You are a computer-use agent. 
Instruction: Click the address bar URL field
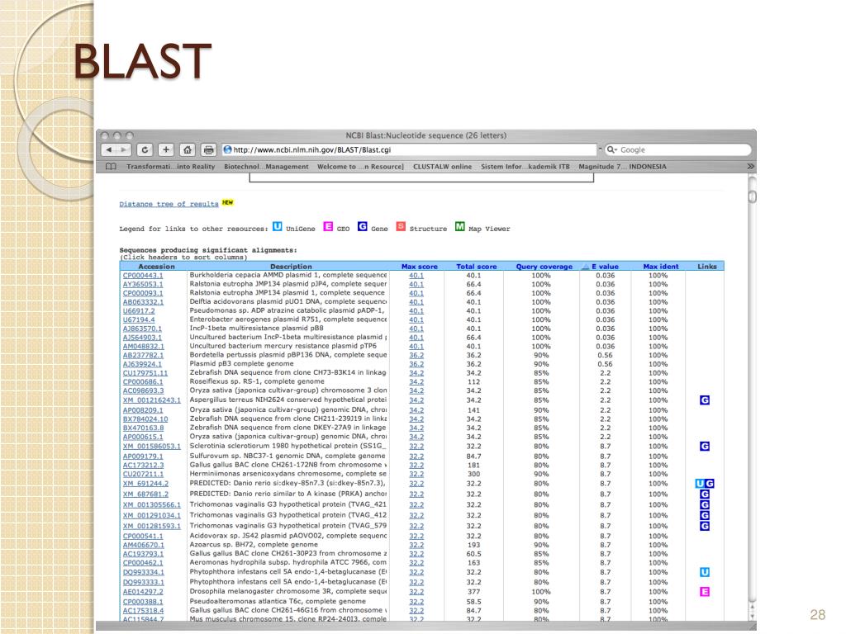408,150
